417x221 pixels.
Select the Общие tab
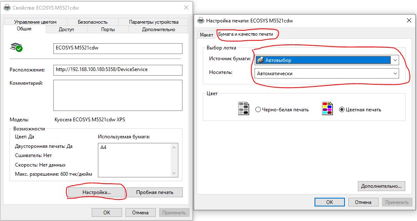coord(24,29)
